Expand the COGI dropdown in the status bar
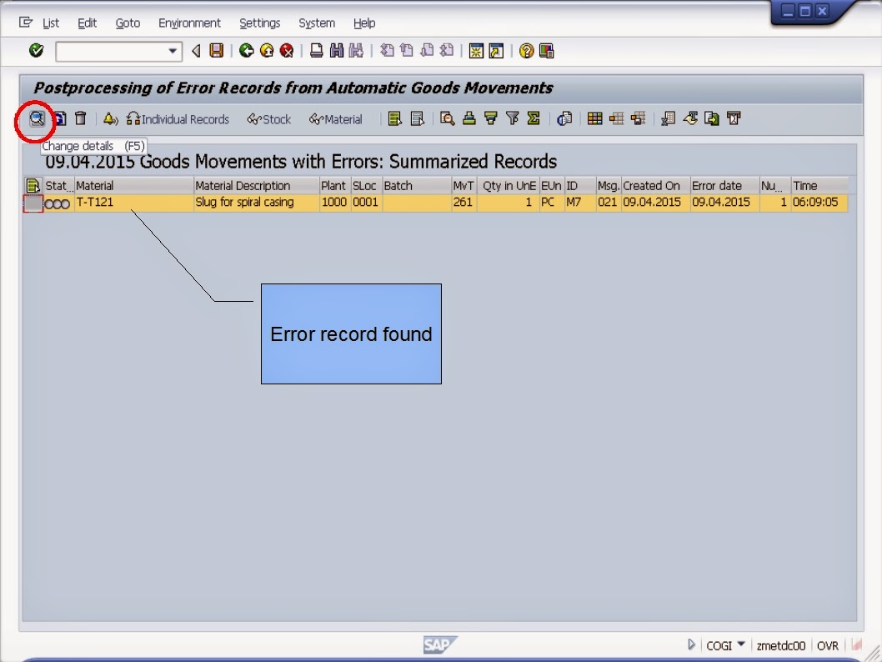882x662 pixels. pyautogui.click(x=743, y=644)
